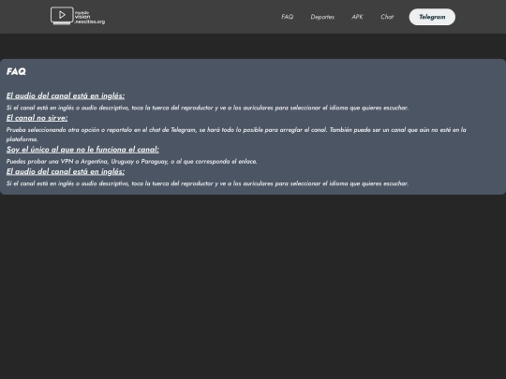506x379 pixels.
Task: Click the Telegram button
Action: 432,17
